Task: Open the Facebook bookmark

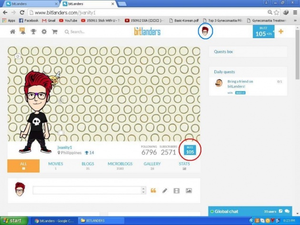Action: click(29, 20)
